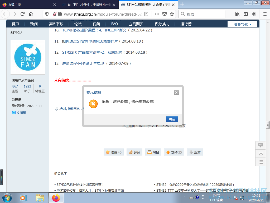Screen dimensions: 270x203
Task: Toggle reader view icon in address bar
Action: (x=146, y=14)
